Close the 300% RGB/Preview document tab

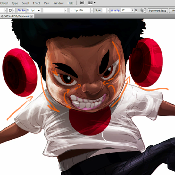[x=31, y=16]
